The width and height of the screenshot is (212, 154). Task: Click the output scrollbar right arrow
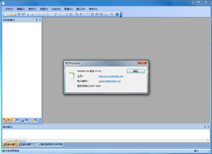click(208, 140)
